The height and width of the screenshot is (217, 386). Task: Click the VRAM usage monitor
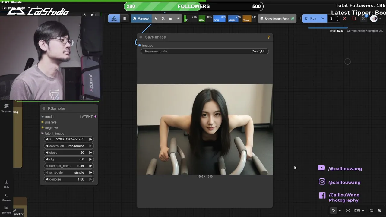pyautogui.click(x=235, y=19)
